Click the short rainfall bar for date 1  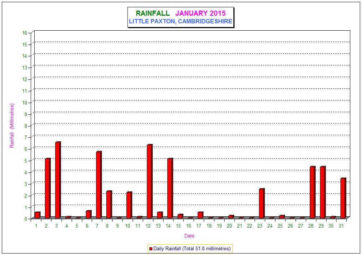(x=37, y=215)
